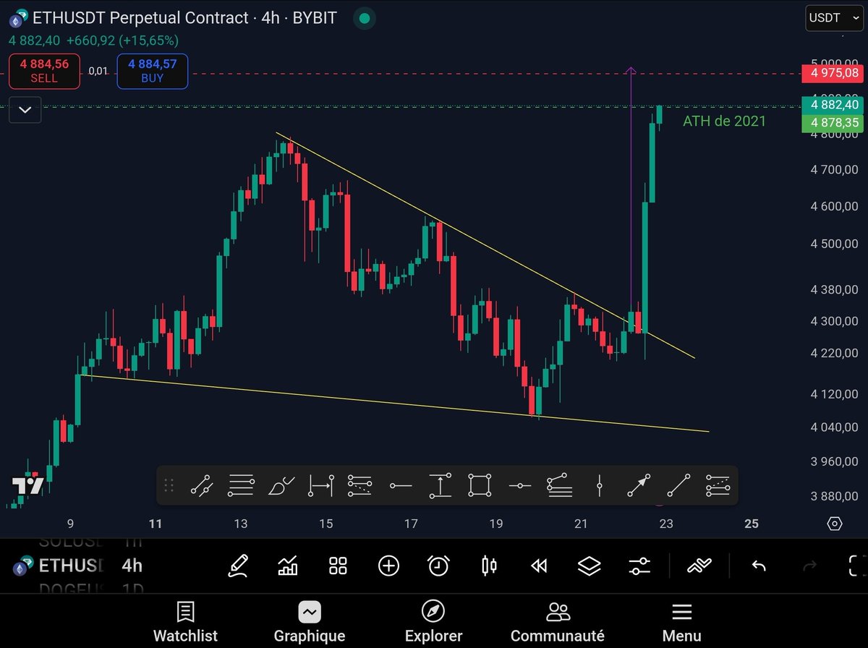Image resolution: width=868 pixels, height=648 pixels.
Task: Open the USDT currency dropdown
Action: [833, 18]
